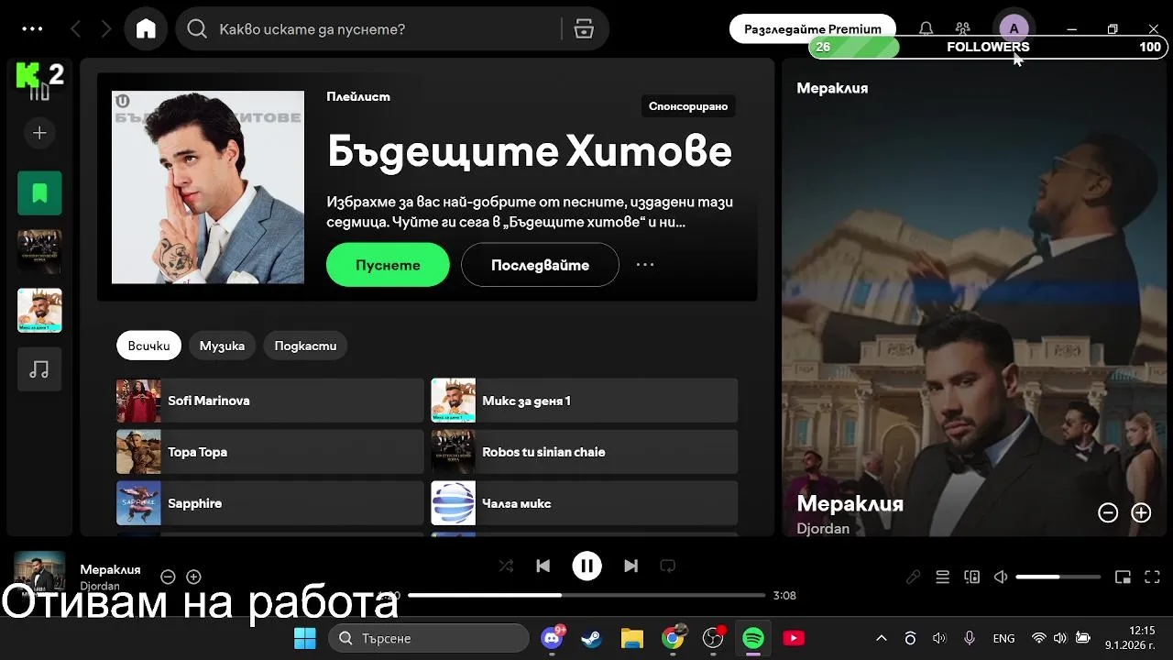Image resolution: width=1173 pixels, height=660 pixels.
Task: Open the dark group photo sidebar playlist
Action: click(39, 252)
